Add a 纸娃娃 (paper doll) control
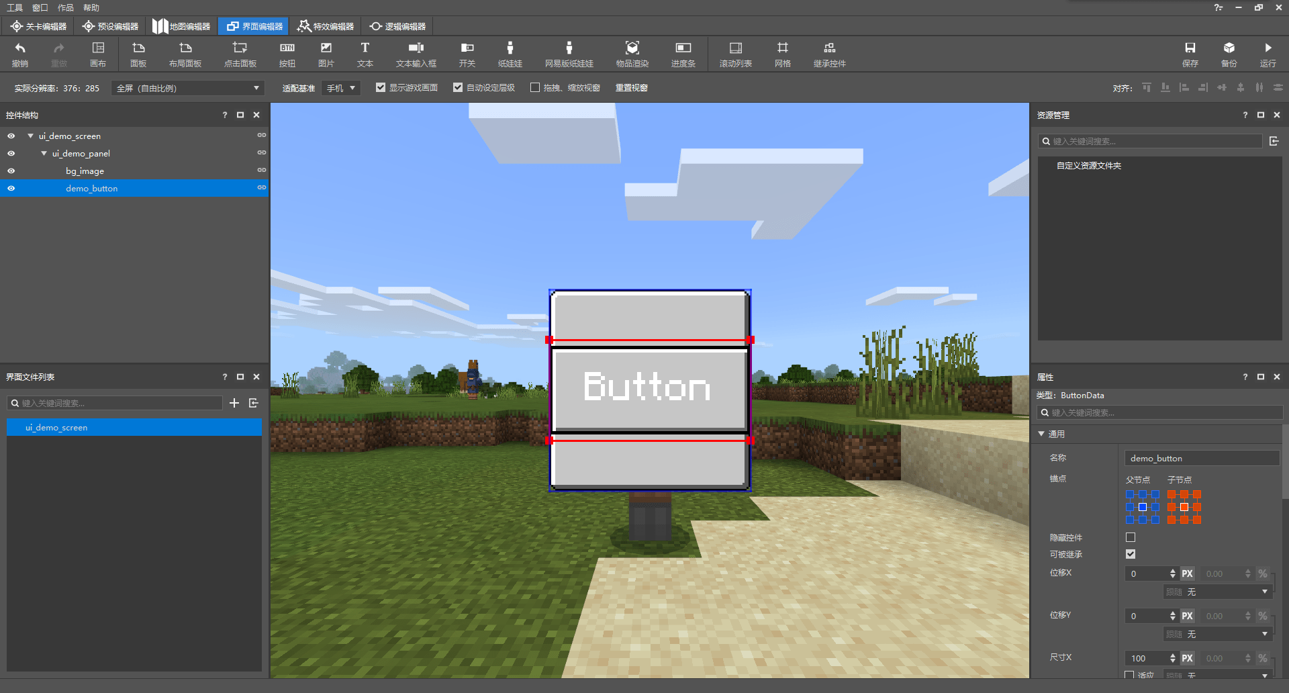1289x693 pixels. [x=510, y=54]
